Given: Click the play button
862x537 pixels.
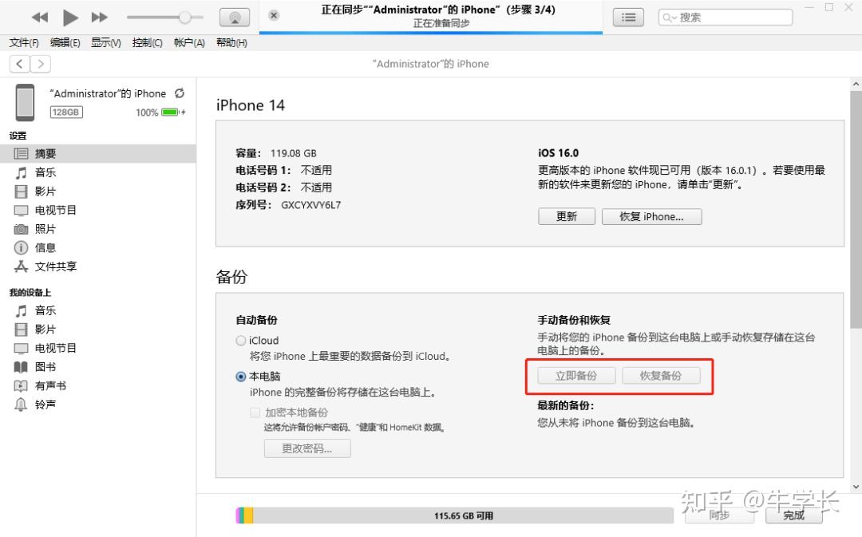Looking at the screenshot, I should click(x=69, y=18).
